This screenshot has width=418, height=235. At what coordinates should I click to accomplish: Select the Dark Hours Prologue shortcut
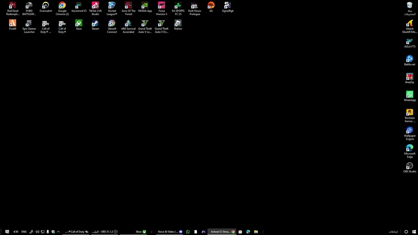pos(195,9)
